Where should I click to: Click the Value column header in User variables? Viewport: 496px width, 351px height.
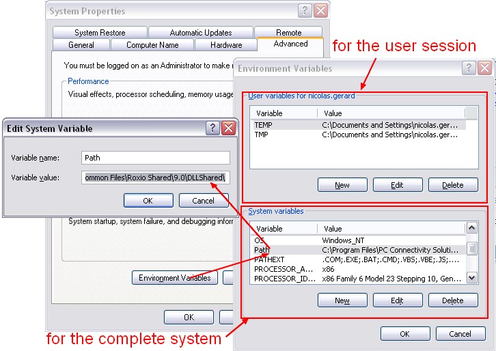[393, 113]
